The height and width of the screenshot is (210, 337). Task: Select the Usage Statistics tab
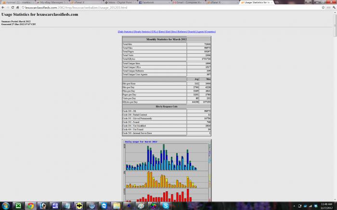257,2
